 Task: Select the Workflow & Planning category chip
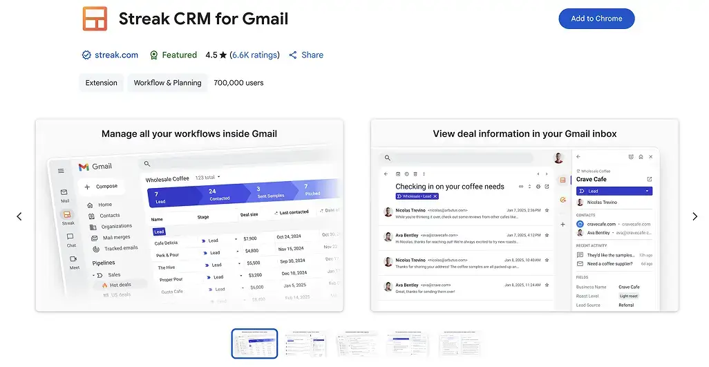coord(167,83)
